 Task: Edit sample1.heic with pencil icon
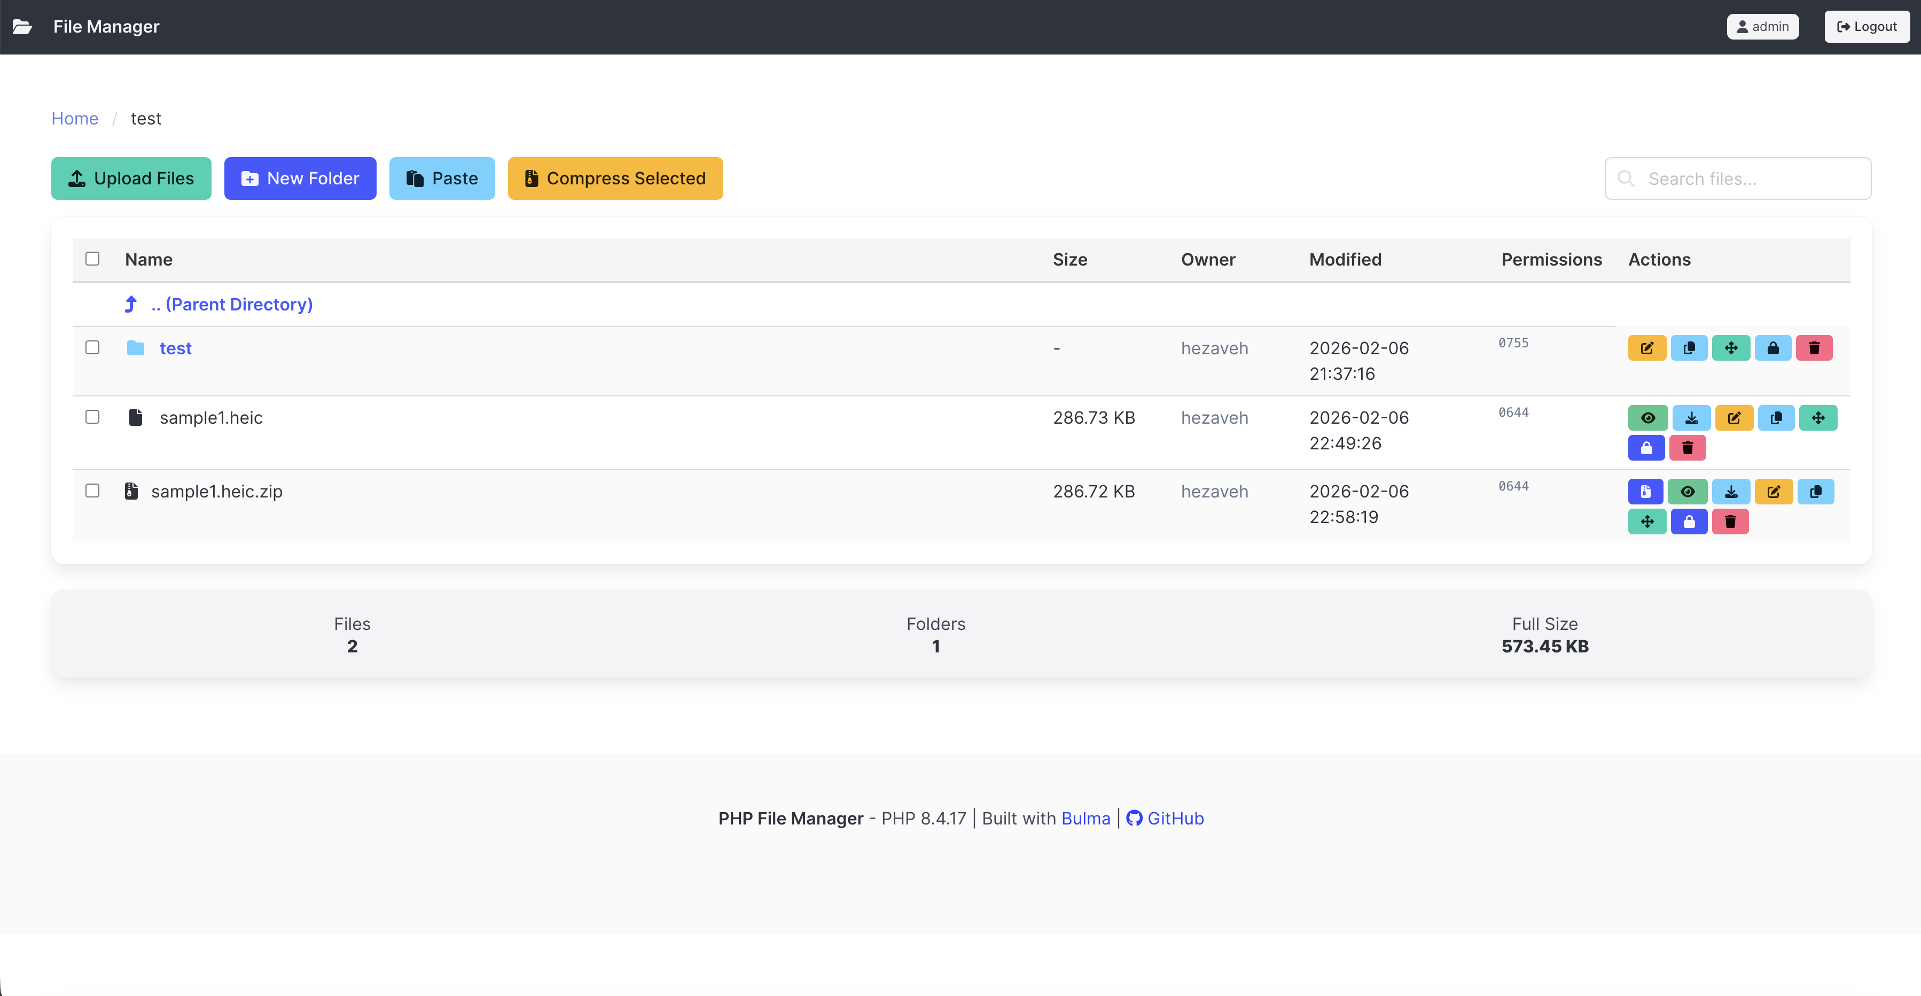click(1734, 417)
